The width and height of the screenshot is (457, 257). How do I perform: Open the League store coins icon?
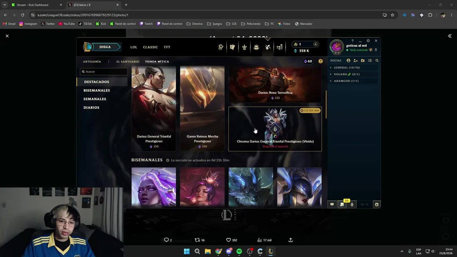[280, 47]
